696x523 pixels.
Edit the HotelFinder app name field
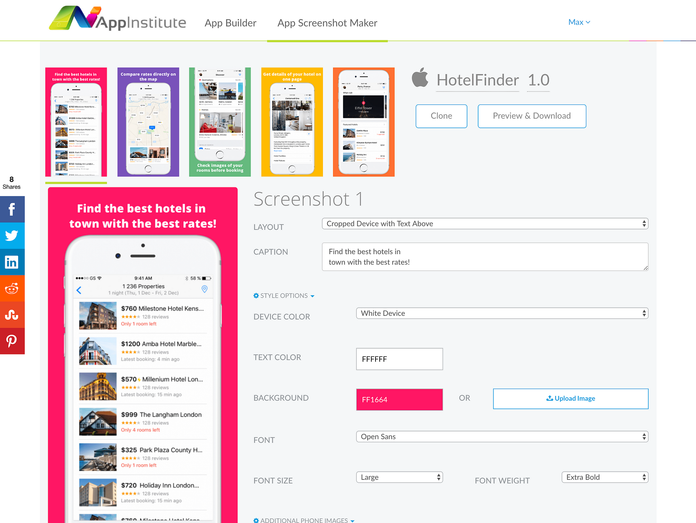[x=477, y=80]
